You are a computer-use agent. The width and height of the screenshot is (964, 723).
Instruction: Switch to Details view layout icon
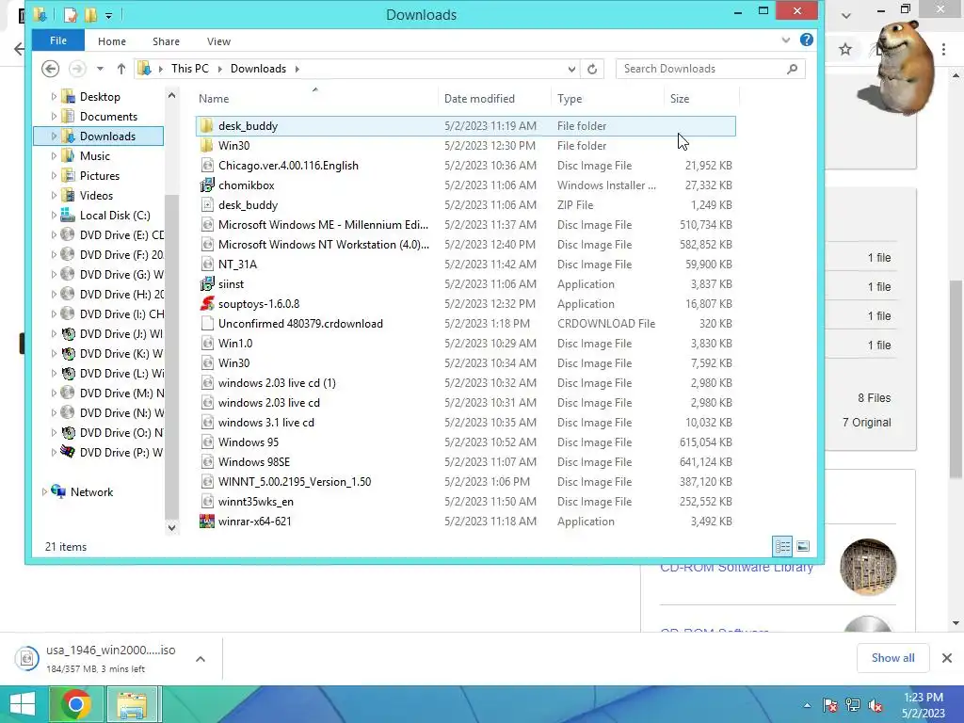pos(782,546)
